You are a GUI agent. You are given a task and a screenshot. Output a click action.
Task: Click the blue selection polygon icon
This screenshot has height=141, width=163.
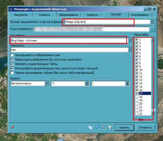pos(97,127)
